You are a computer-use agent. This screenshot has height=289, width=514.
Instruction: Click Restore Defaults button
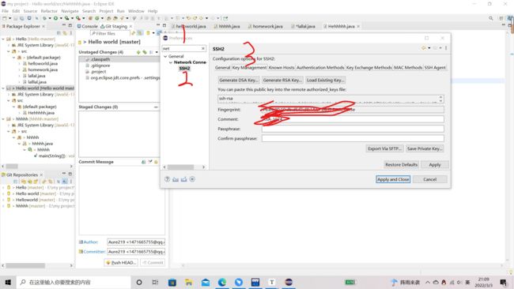[401, 164]
